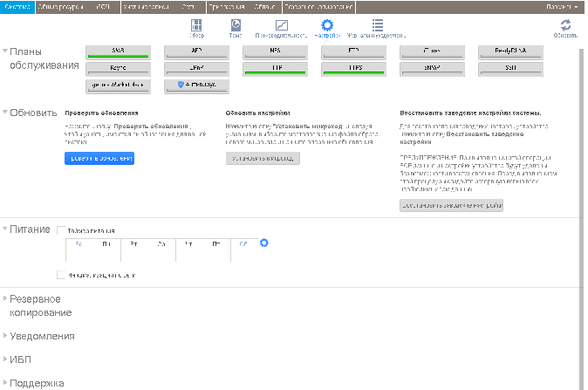Select the Сб (Saturday) column in power schedule

click(x=243, y=250)
